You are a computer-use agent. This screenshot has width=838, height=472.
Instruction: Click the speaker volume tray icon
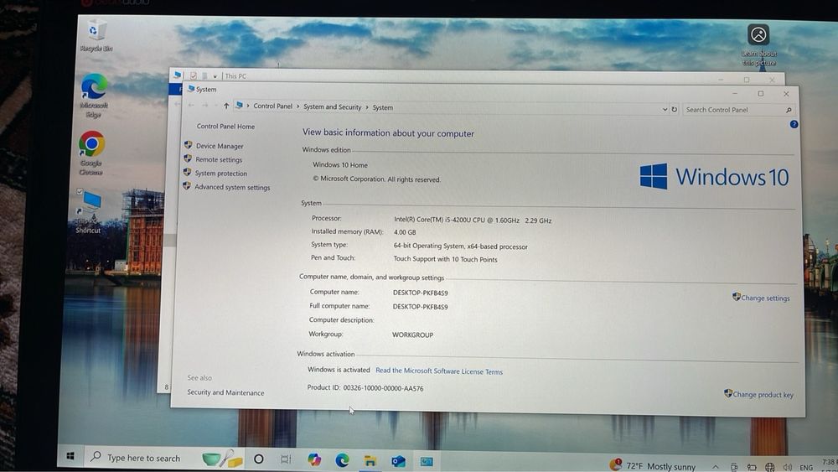pyautogui.click(x=787, y=467)
